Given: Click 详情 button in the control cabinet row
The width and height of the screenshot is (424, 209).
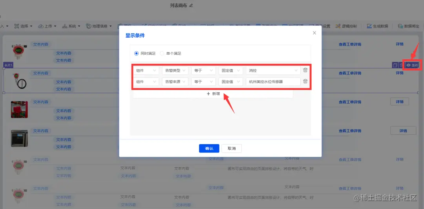Looking at the screenshot, I should tap(403, 131).
